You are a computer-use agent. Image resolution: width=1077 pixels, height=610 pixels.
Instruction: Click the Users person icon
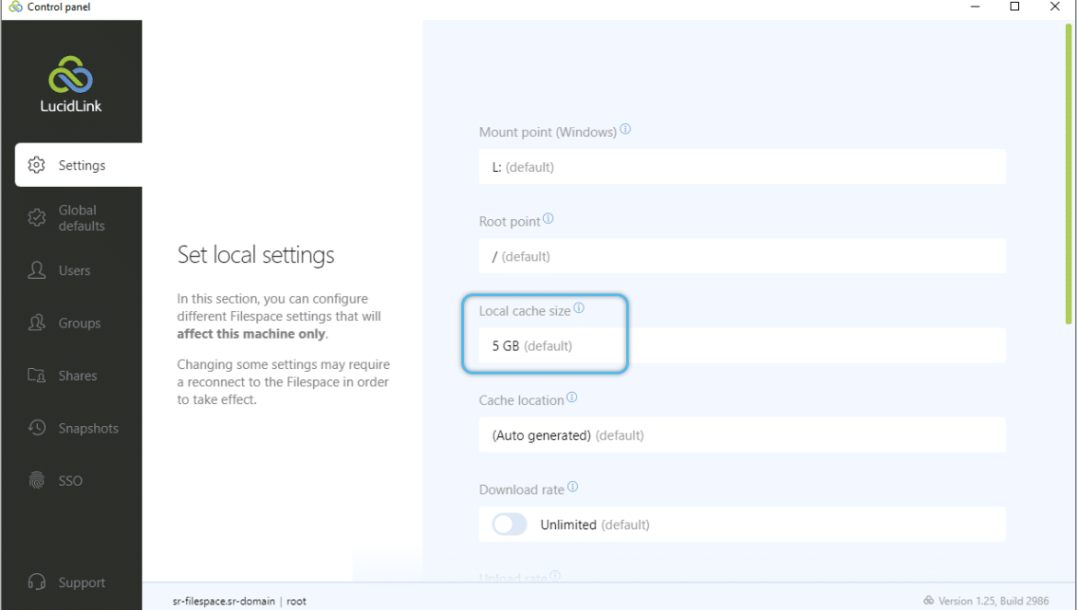point(37,270)
